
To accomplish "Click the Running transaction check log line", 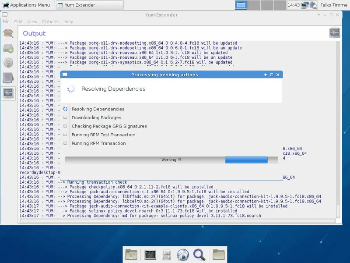I will pos(73,182).
